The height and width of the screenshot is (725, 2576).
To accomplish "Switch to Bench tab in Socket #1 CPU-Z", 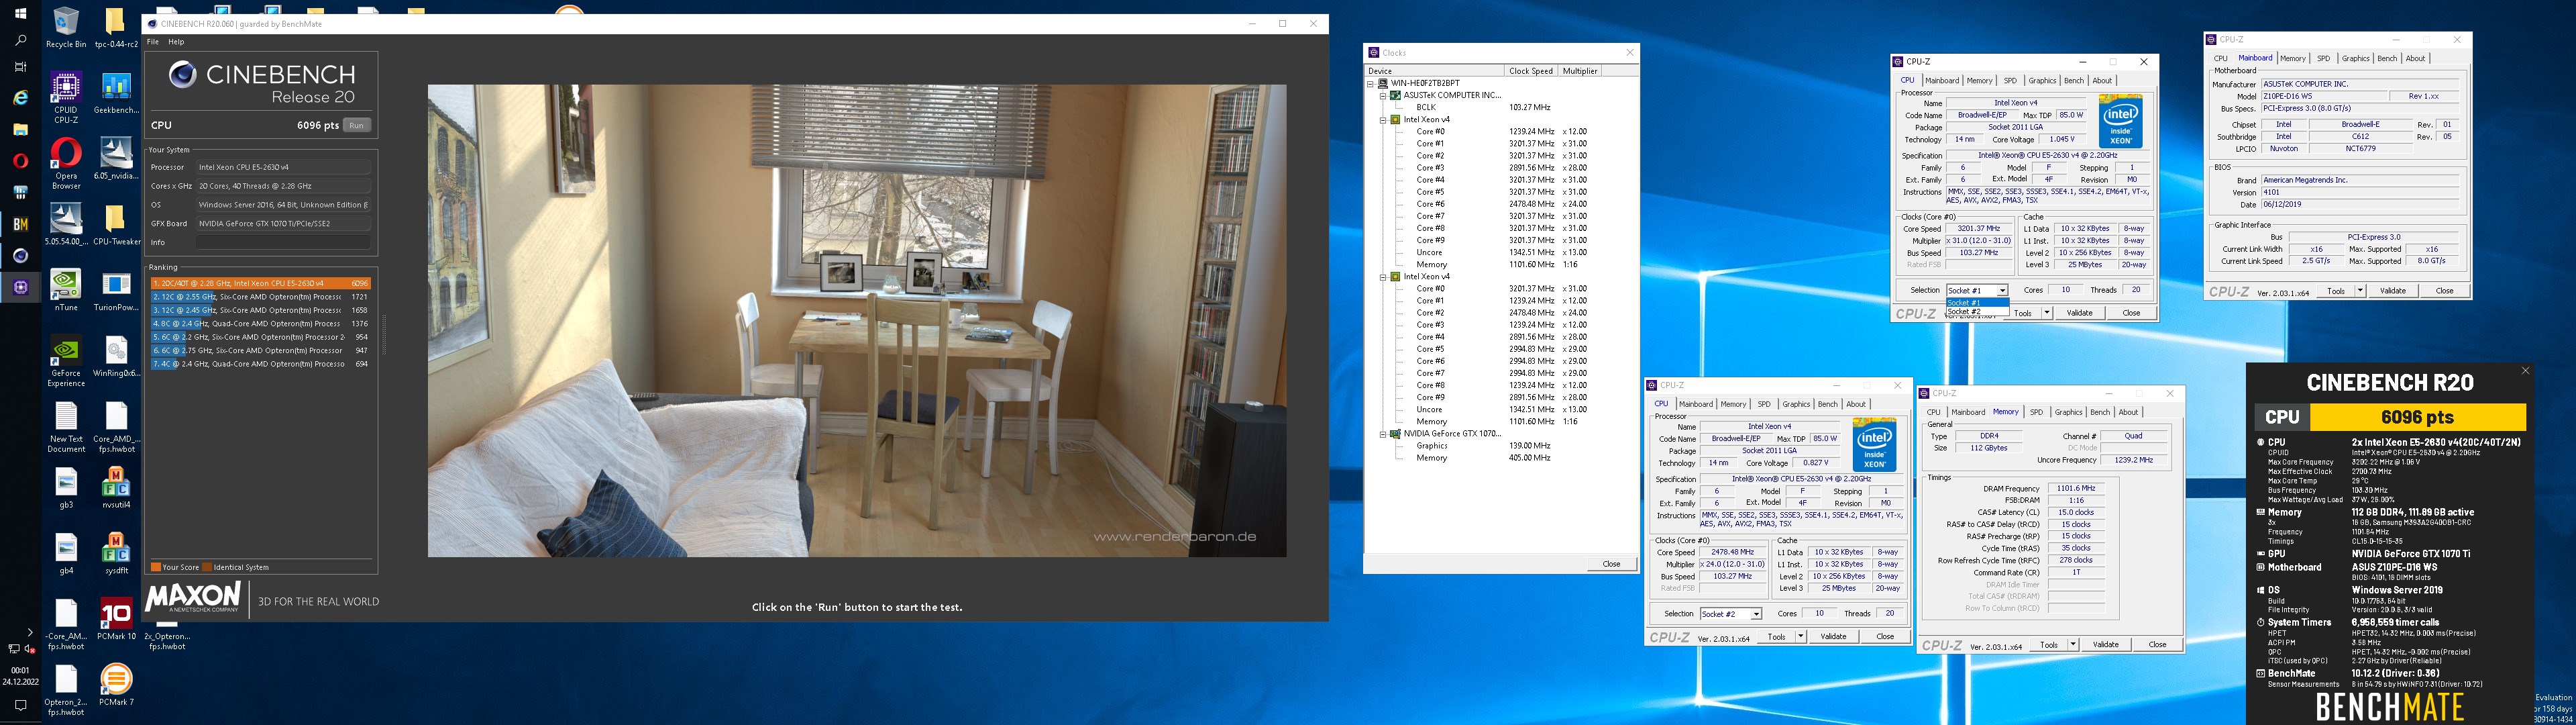I will coord(2074,81).
